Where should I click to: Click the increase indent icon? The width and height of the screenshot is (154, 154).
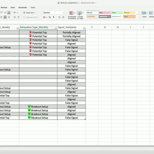coord(18,17)
